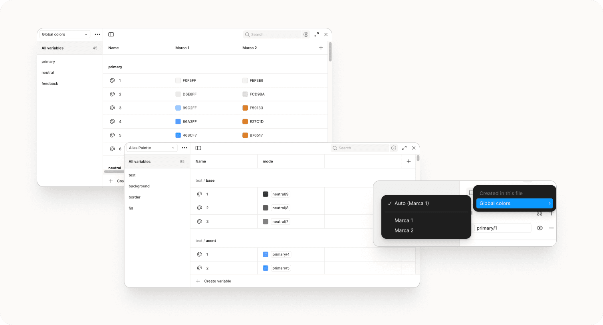Open more options in Global colors window
Screen dimensions: 603x325
pos(97,34)
